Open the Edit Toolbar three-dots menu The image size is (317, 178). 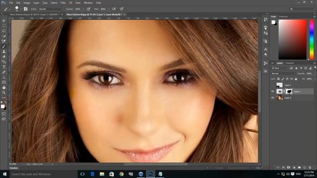[3, 98]
